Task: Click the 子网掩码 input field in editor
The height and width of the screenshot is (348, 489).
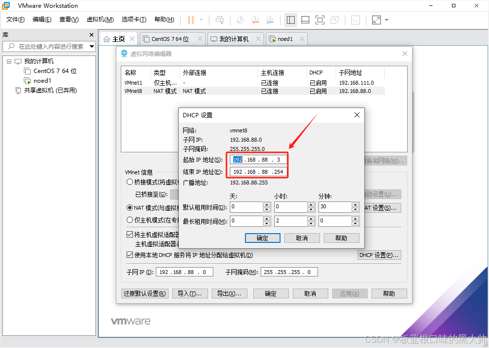Action: click(x=289, y=272)
